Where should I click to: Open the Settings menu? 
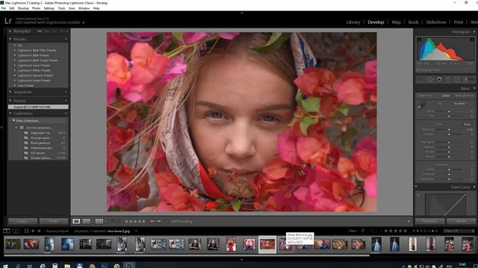click(x=49, y=8)
